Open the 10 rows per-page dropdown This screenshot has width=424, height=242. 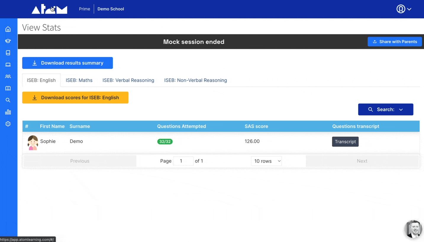coord(266,161)
